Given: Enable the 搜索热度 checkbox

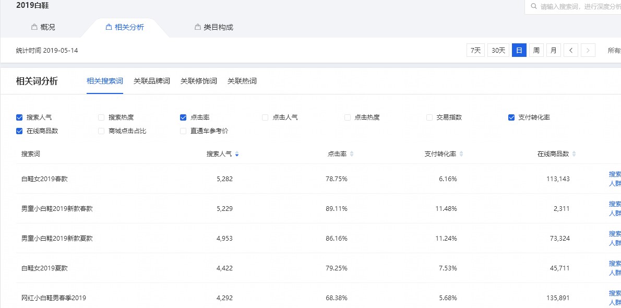Looking at the screenshot, I should (101, 117).
